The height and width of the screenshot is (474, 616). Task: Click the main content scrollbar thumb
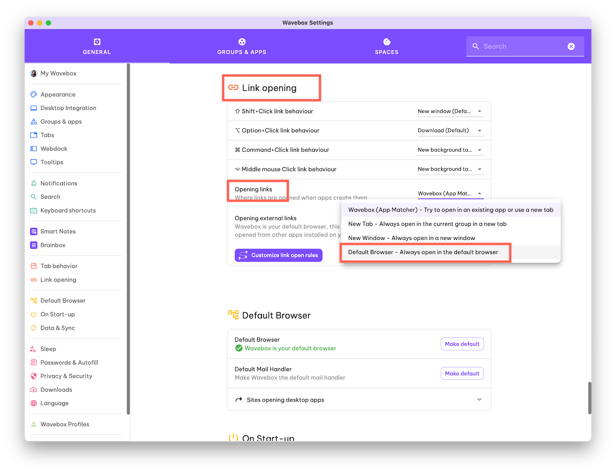pyautogui.click(x=590, y=398)
